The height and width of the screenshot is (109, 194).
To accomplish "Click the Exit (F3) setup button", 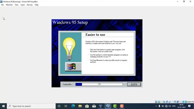I will pos(134,84).
